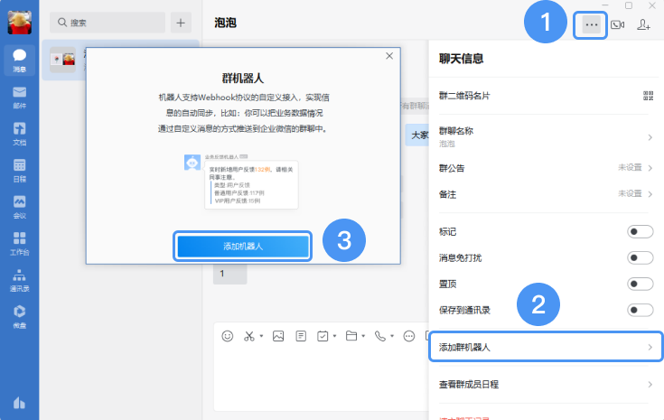Toggle 保存到通讯录 switch

coord(640,311)
